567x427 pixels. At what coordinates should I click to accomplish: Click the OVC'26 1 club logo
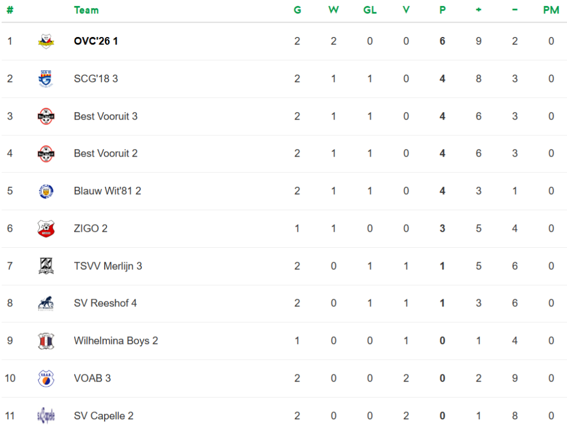46,41
